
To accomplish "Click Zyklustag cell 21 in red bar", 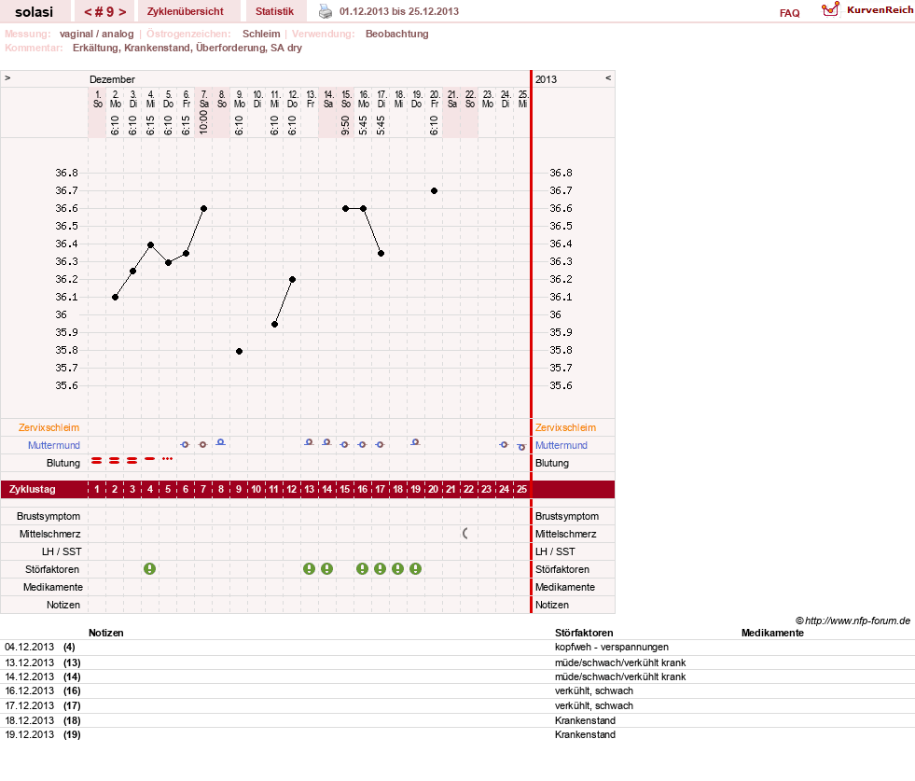I will (451, 489).
